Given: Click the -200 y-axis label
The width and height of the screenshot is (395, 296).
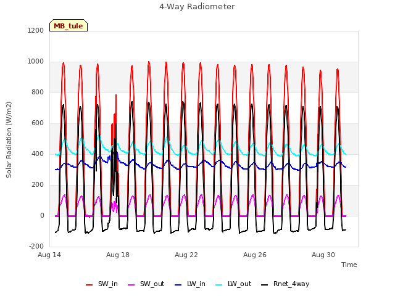Looking at the screenshot, I should 36,247.
